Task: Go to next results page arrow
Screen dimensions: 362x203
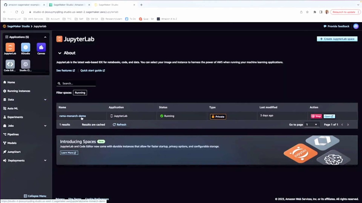Action: tap(348, 125)
